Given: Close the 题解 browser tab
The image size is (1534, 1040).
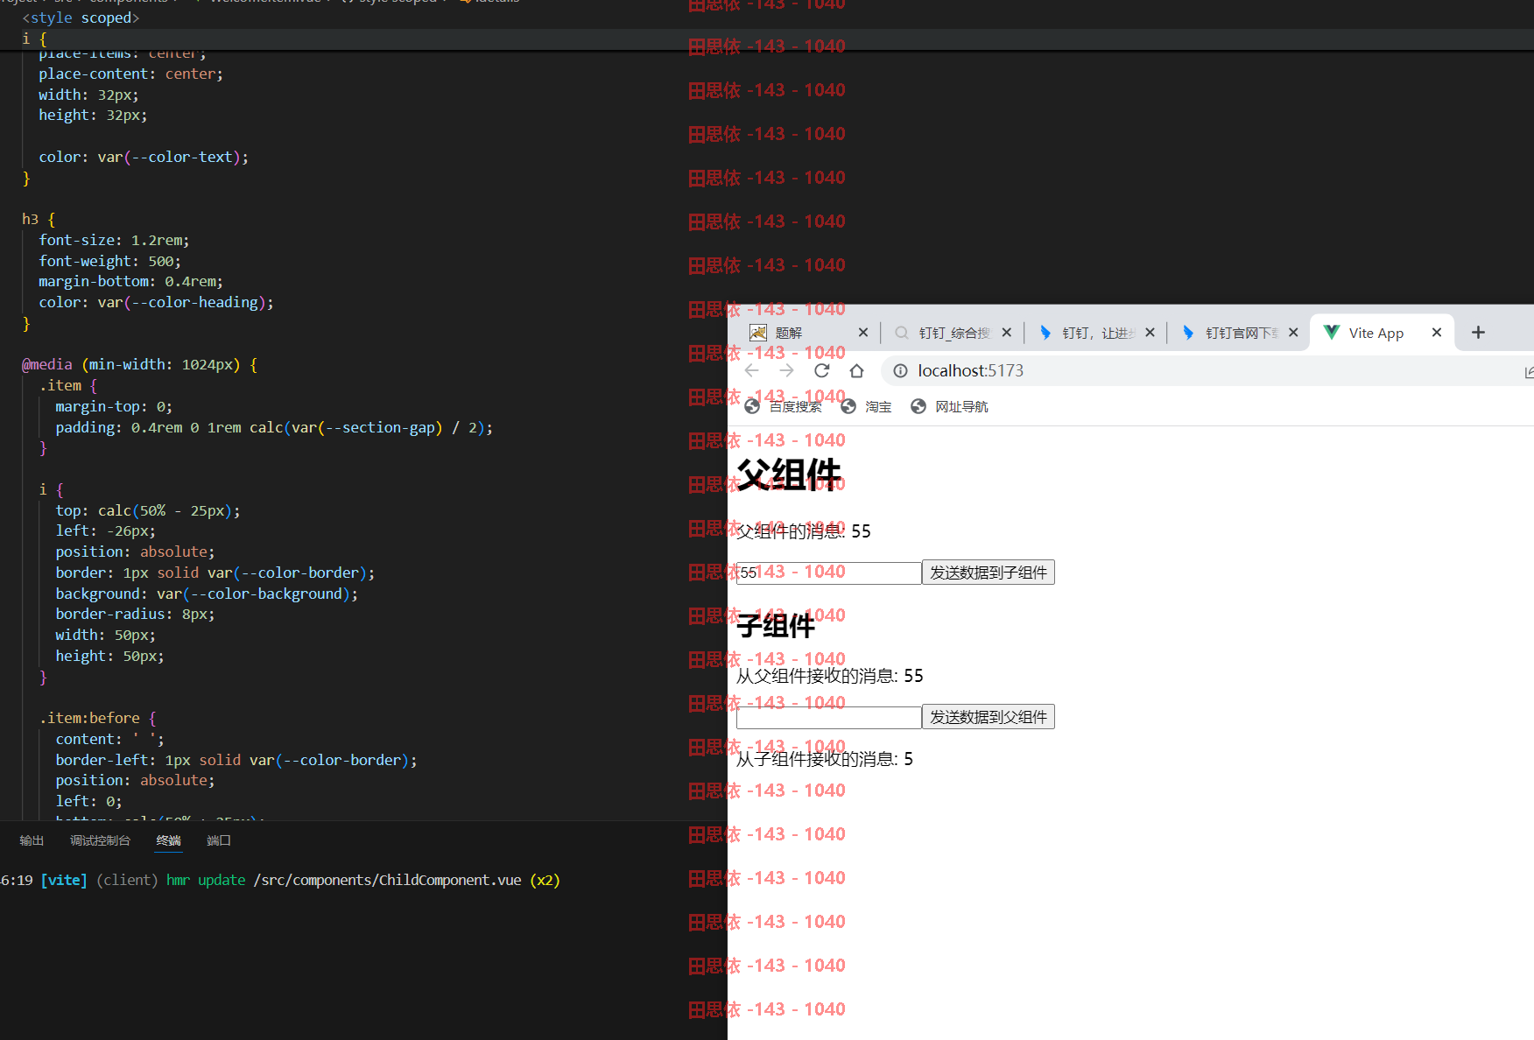Looking at the screenshot, I should coord(862,333).
